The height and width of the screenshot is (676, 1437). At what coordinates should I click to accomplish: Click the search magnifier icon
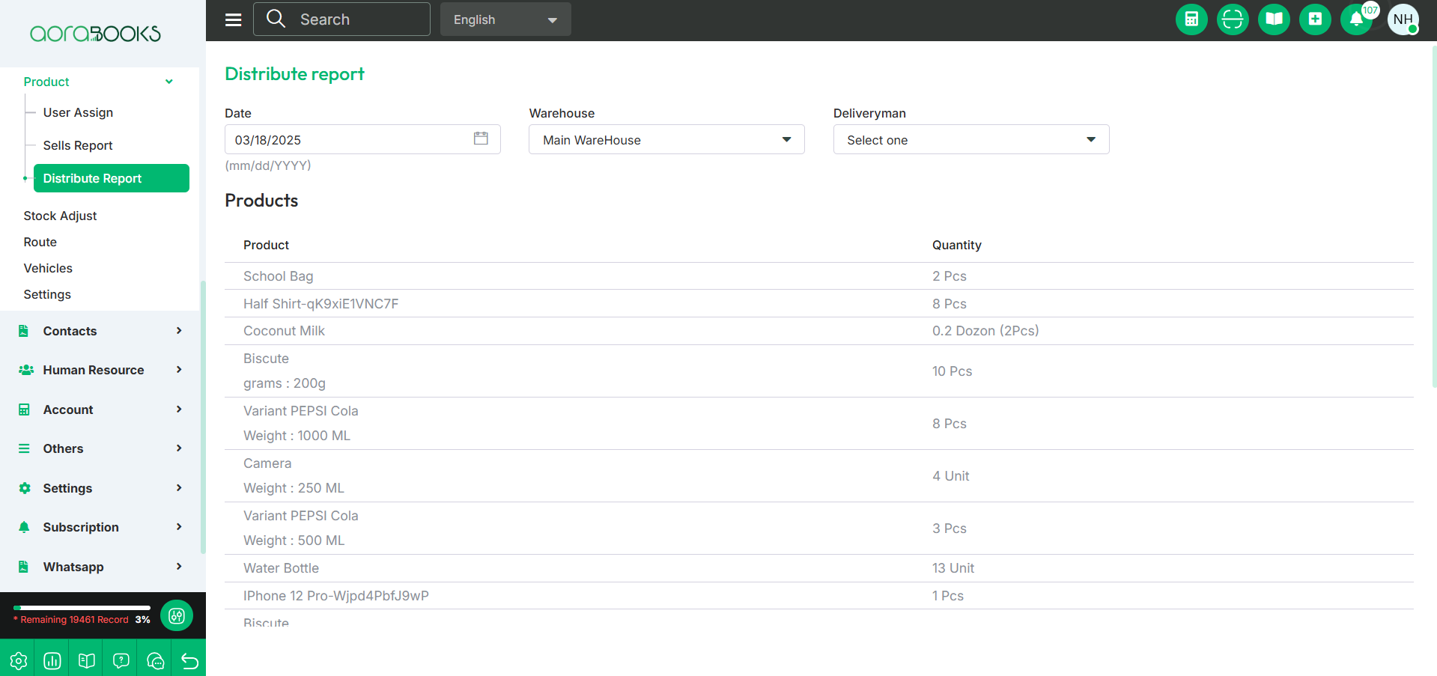point(276,19)
